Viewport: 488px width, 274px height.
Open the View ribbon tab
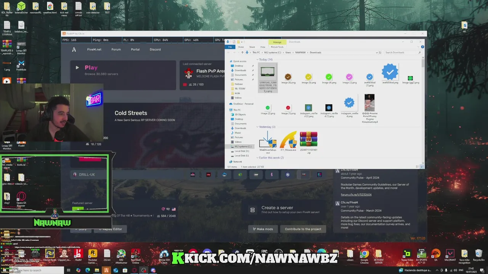click(263, 47)
